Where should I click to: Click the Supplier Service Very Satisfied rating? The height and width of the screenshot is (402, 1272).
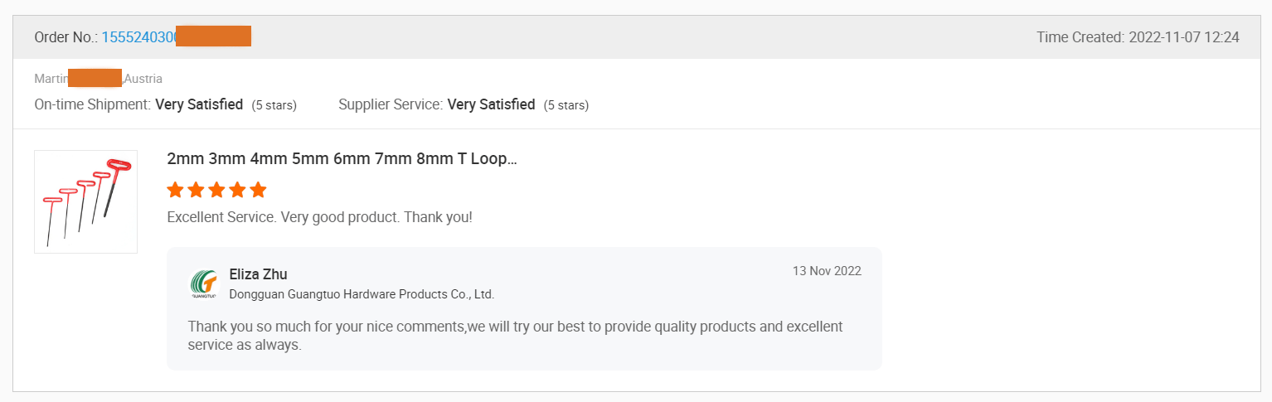pos(491,104)
